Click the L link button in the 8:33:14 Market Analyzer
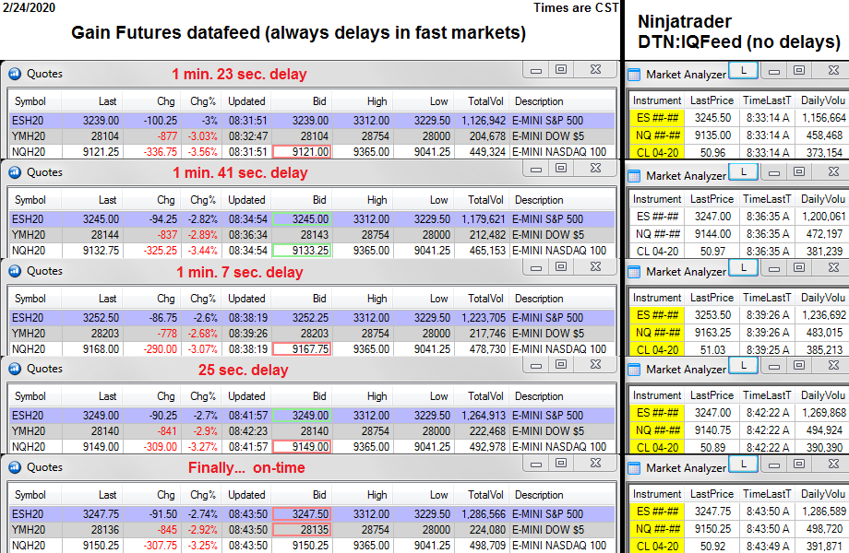849x553 pixels. (743, 70)
